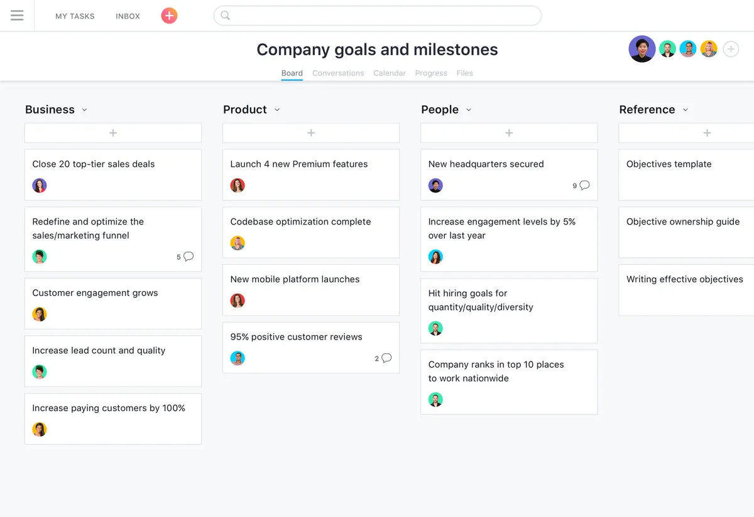Switch to the Conversations tab
This screenshot has width=754, height=517.
coord(338,73)
